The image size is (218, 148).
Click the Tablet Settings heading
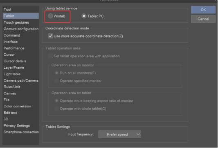(x=58, y=127)
